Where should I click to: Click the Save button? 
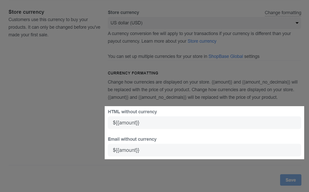tap(290, 180)
